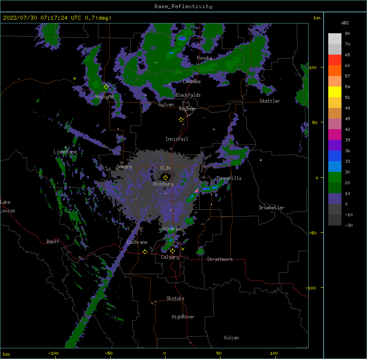Click the Stettler label
Viewport: 367px width, 359px height.
click(270, 101)
